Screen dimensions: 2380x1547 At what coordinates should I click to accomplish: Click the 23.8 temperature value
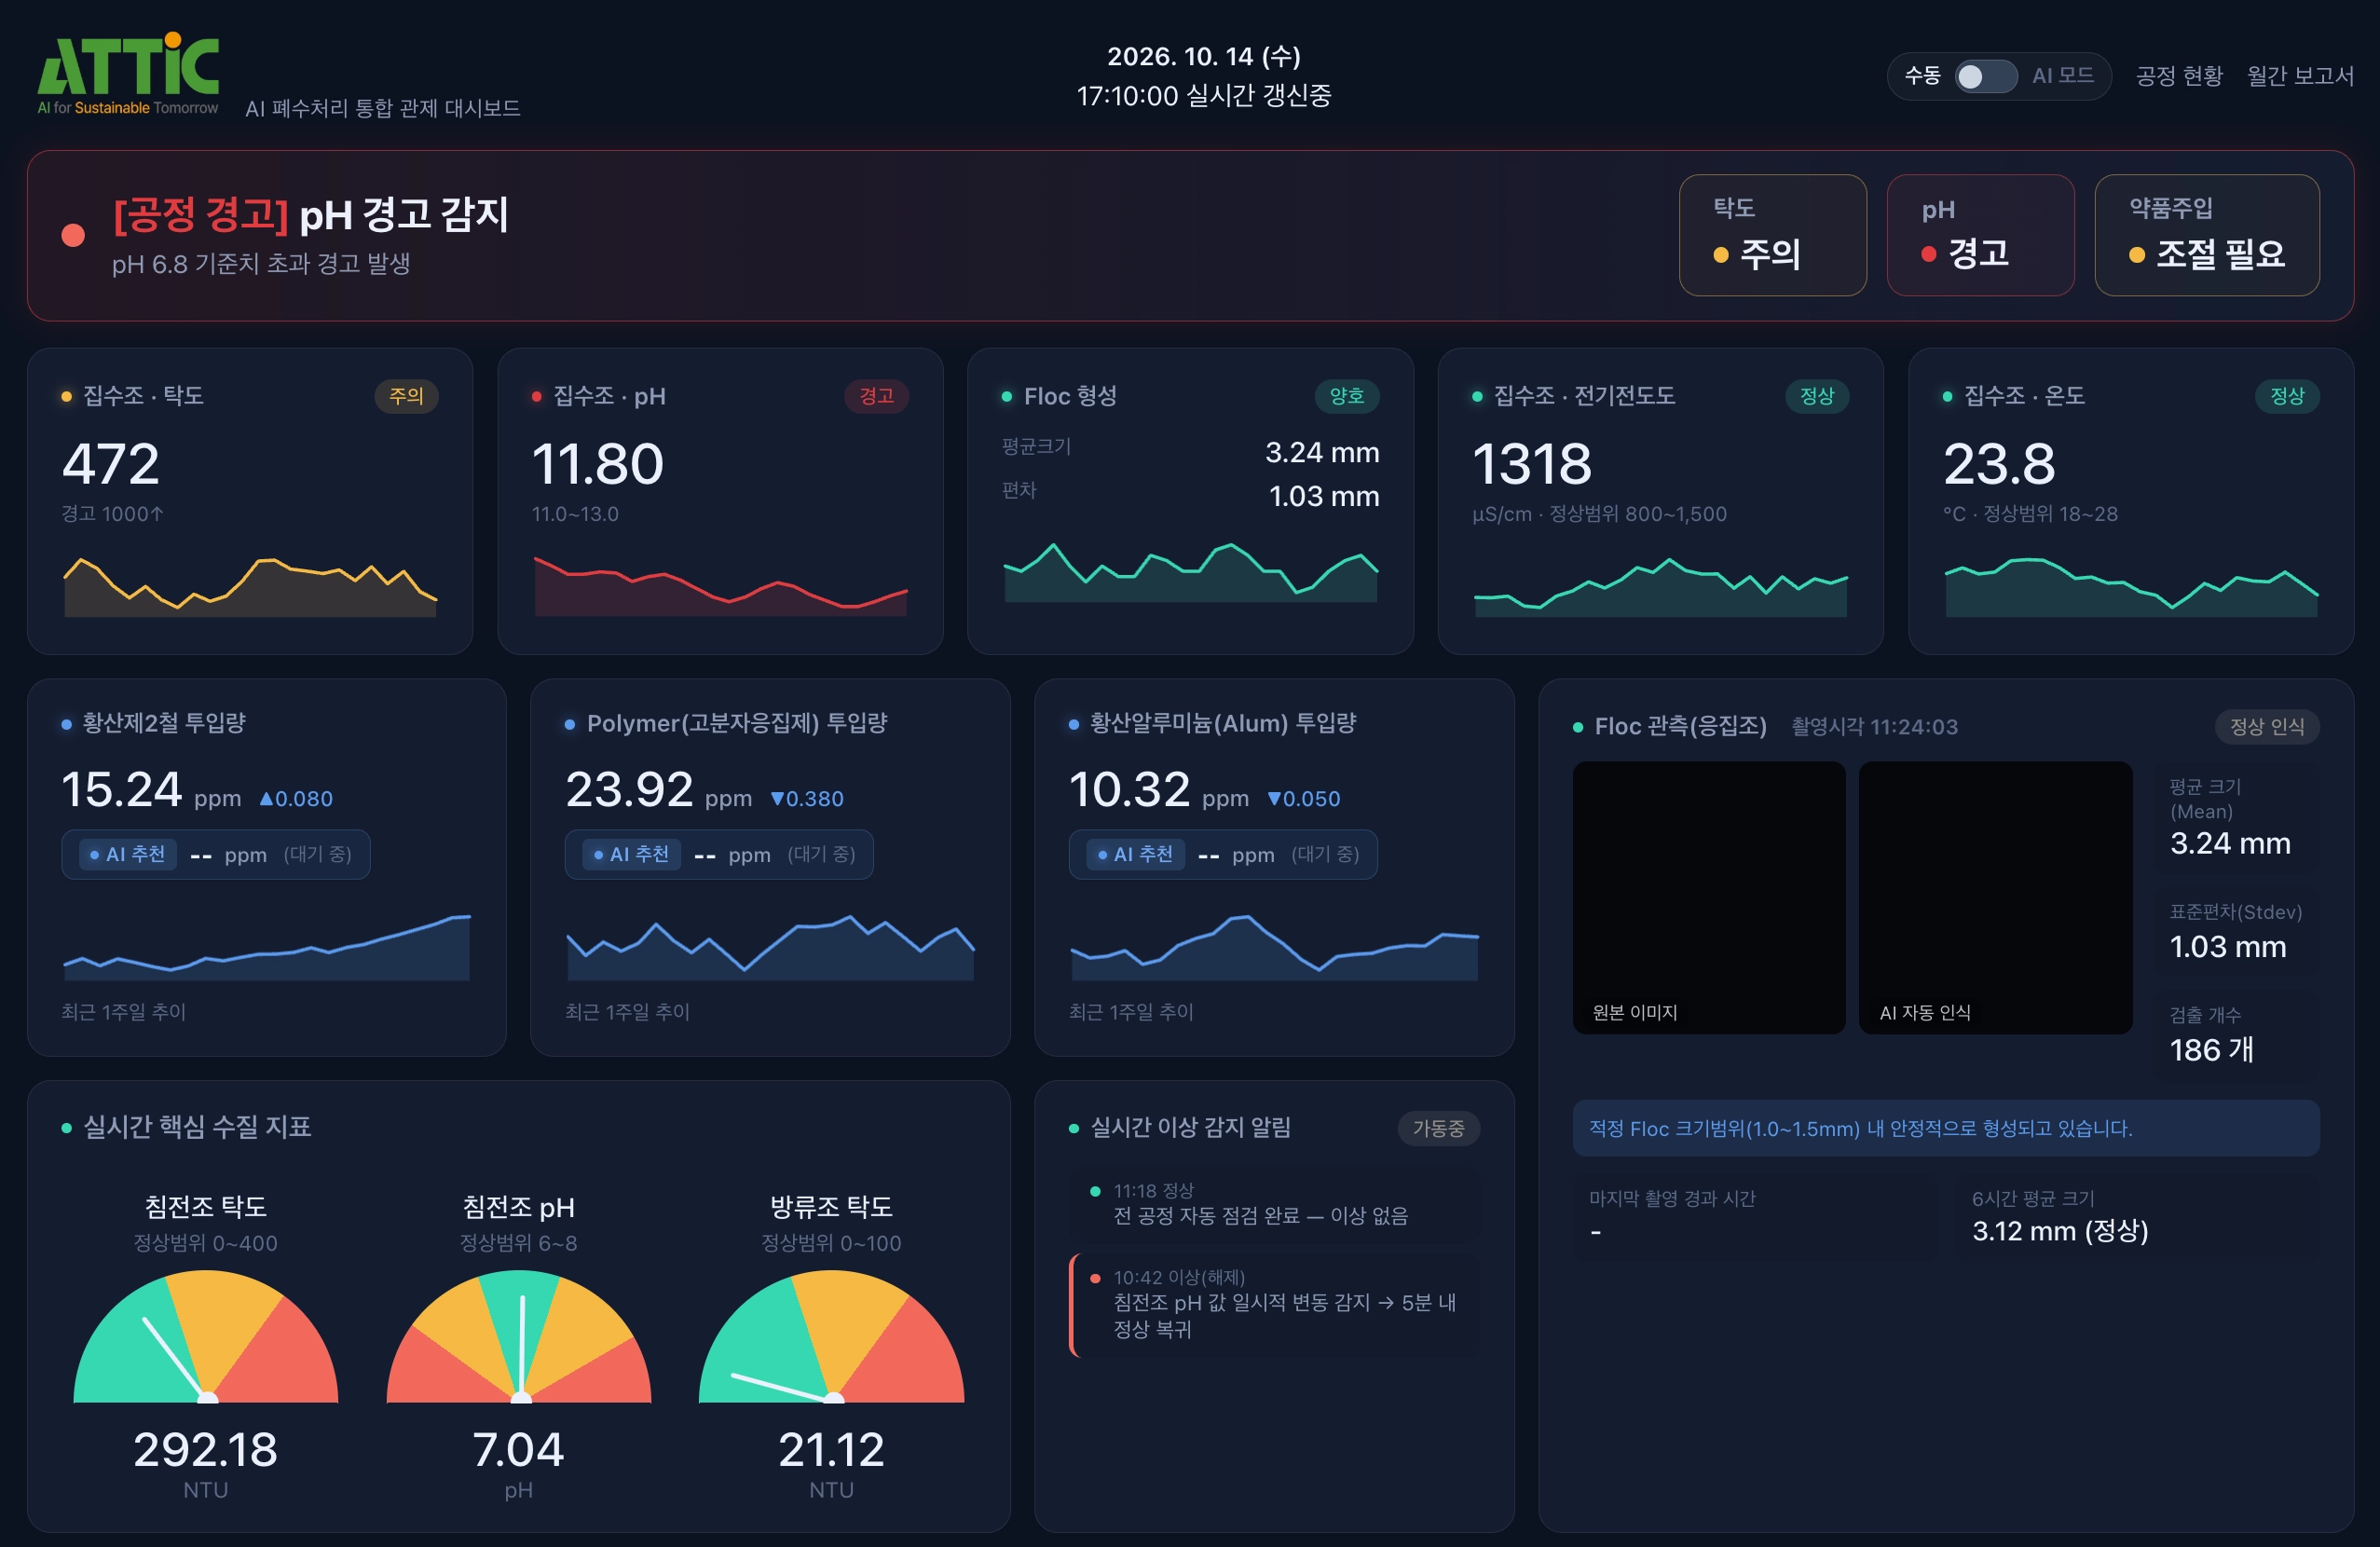(1999, 464)
